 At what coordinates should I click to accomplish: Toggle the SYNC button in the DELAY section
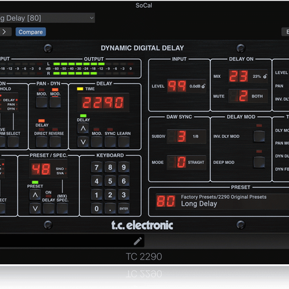click(110, 142)
